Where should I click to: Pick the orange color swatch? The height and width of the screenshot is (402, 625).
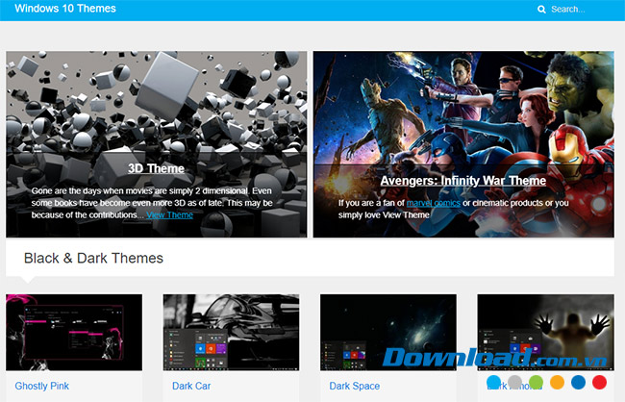coord(557,382)
